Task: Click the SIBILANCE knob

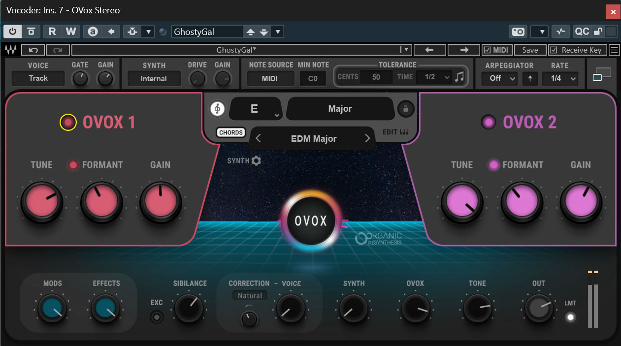Action: tap(190, 309)
